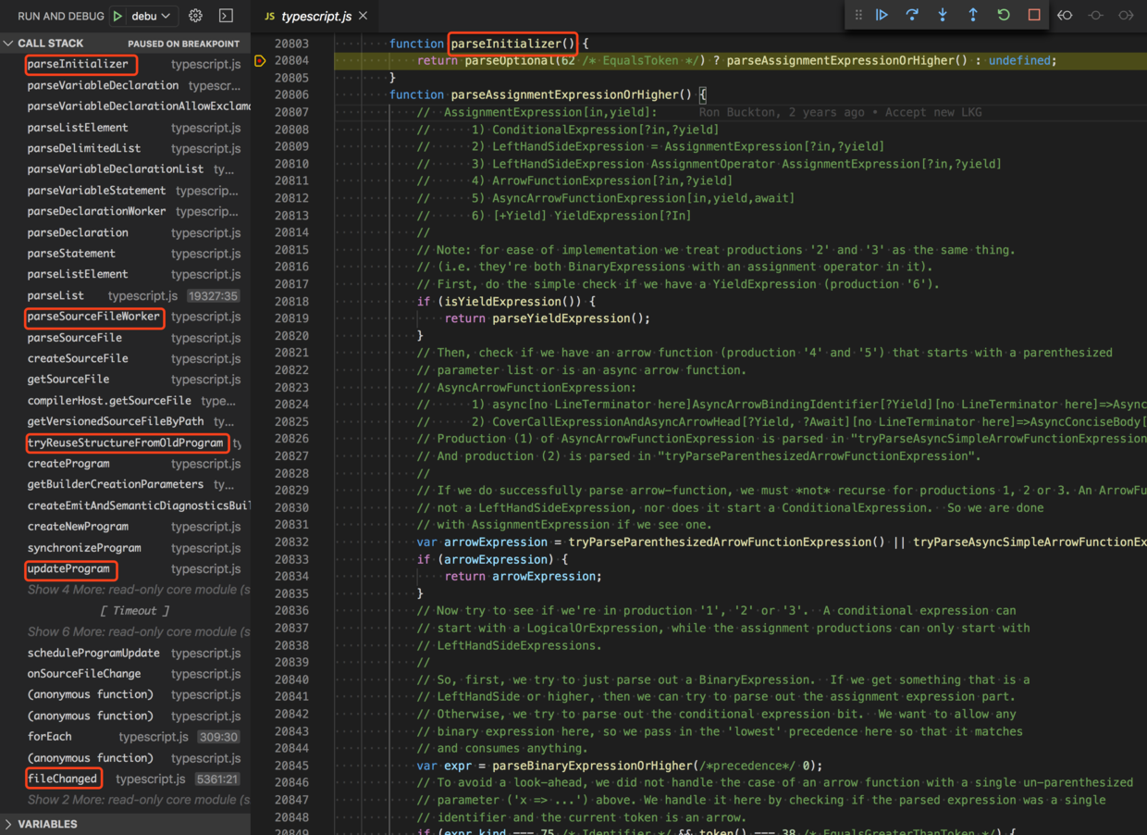Go back with the navigate-backward icon
This screenshot has height=835, width=1147.
click(x=1065, y=15)
